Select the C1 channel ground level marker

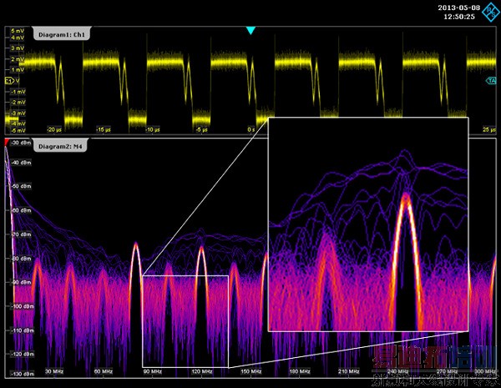point(8,81)
